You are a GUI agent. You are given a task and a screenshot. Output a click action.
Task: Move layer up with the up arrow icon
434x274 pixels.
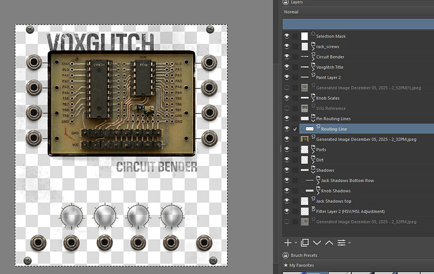click(330, 242)
